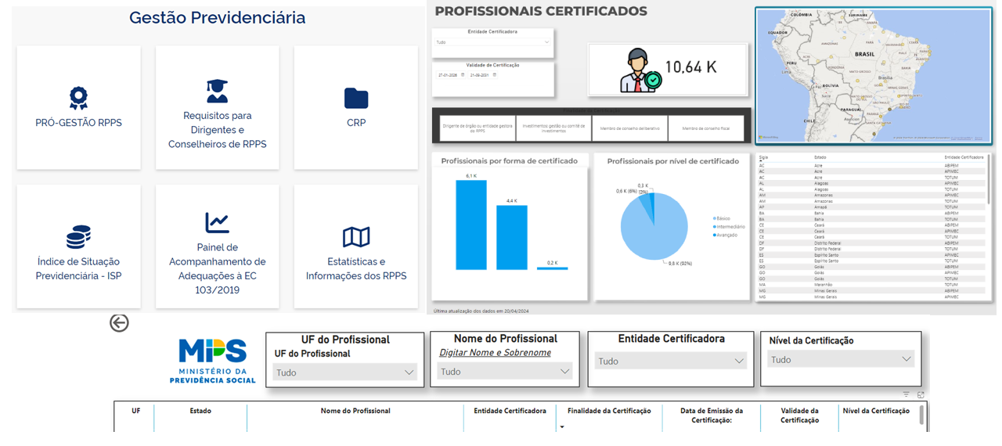
Task: Click the small 0,2 K bar
Action: 553,268
